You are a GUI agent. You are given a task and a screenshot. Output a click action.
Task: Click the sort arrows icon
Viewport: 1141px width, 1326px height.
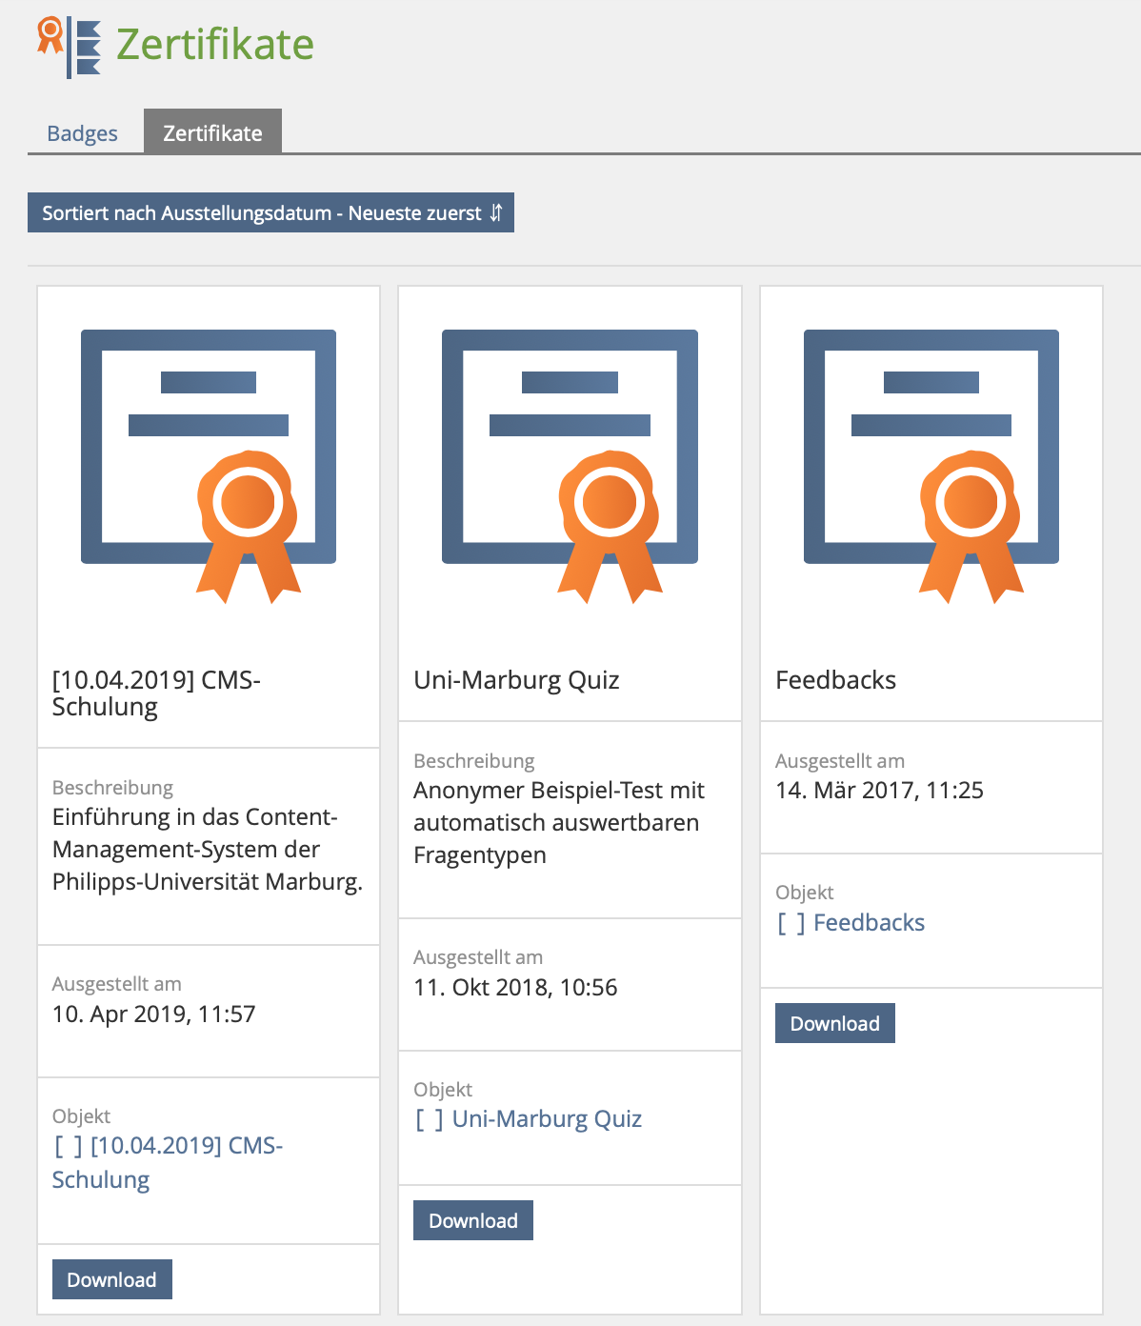coord(496,213)
